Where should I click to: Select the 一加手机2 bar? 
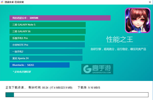point(46,51)
